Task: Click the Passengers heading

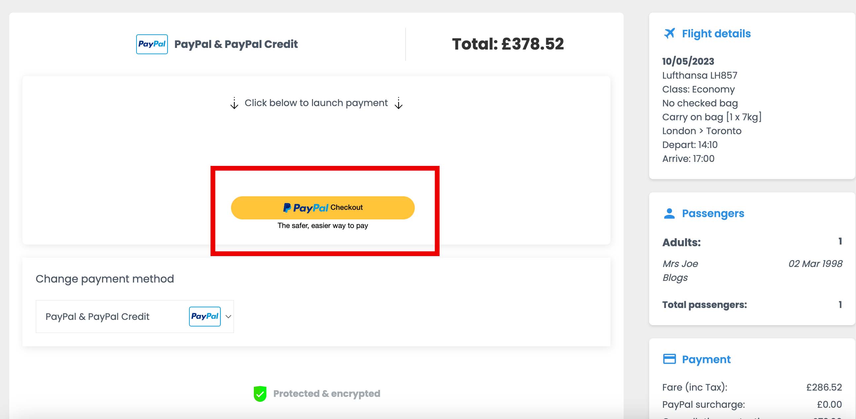Action: point(713,213)
